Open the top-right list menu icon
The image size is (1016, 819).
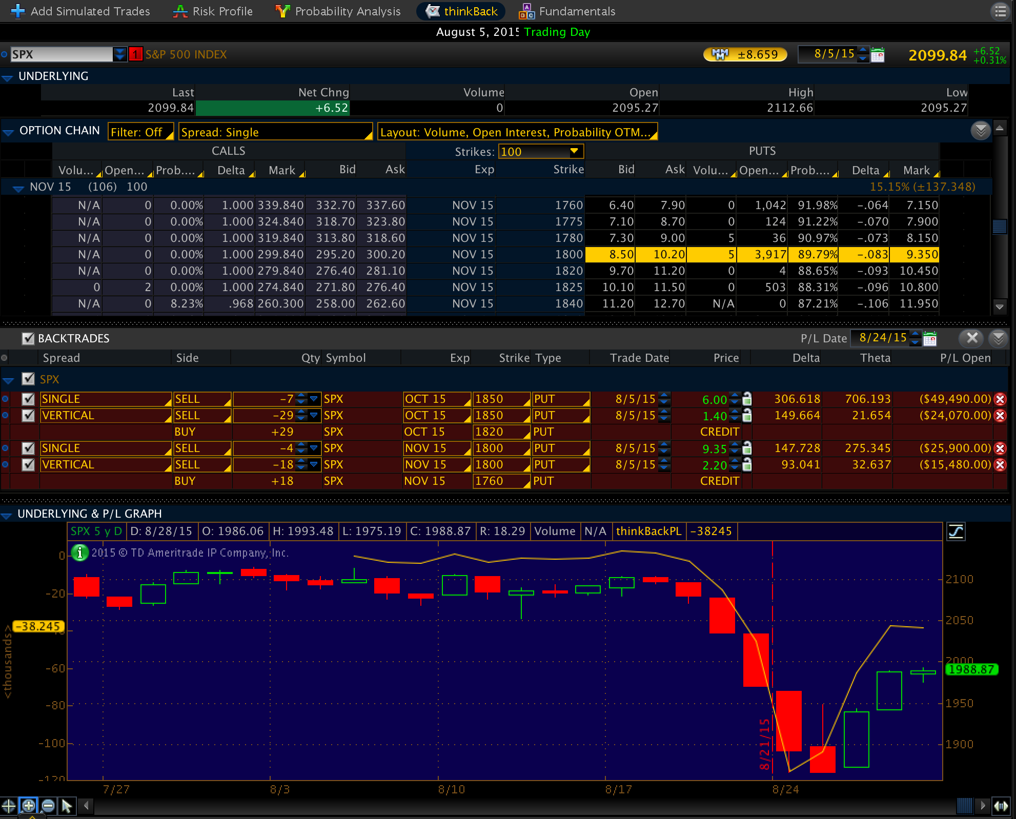(1001, 11)
